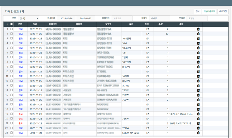Image resolution: width=232 pixels, height=138 pixels.
Task: Open the start date 2025-10-28 picker
Action: tap(66, 18)
